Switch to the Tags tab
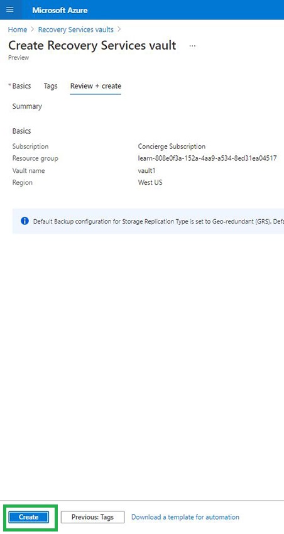Viewport: 284px width, 534px height. point(50,86)
